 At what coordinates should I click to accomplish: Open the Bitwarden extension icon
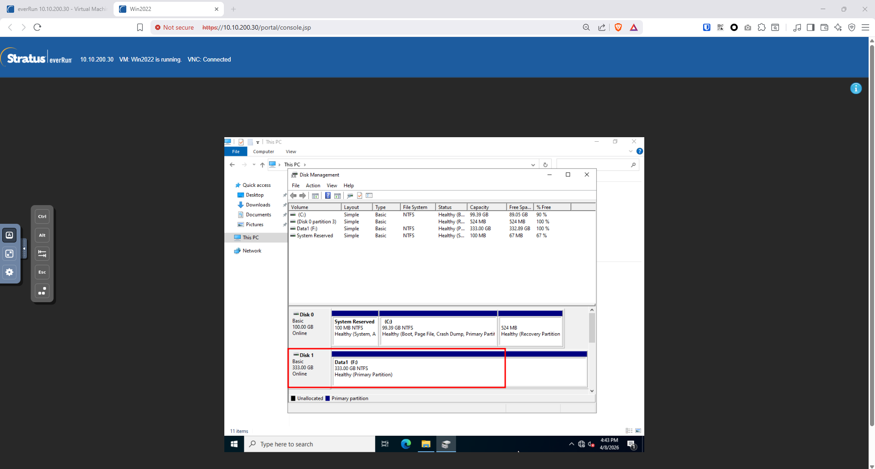706,27
